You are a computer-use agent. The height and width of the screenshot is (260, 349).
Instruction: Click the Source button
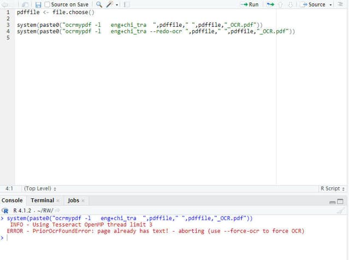tap(313, 4)
